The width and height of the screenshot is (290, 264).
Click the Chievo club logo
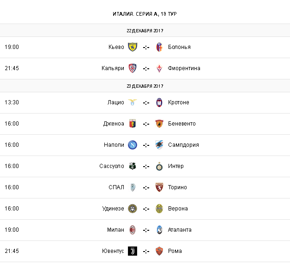133,47
